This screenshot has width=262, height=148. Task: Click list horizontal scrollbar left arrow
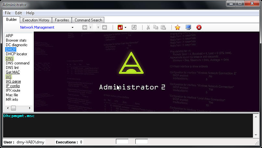point(8,108)
